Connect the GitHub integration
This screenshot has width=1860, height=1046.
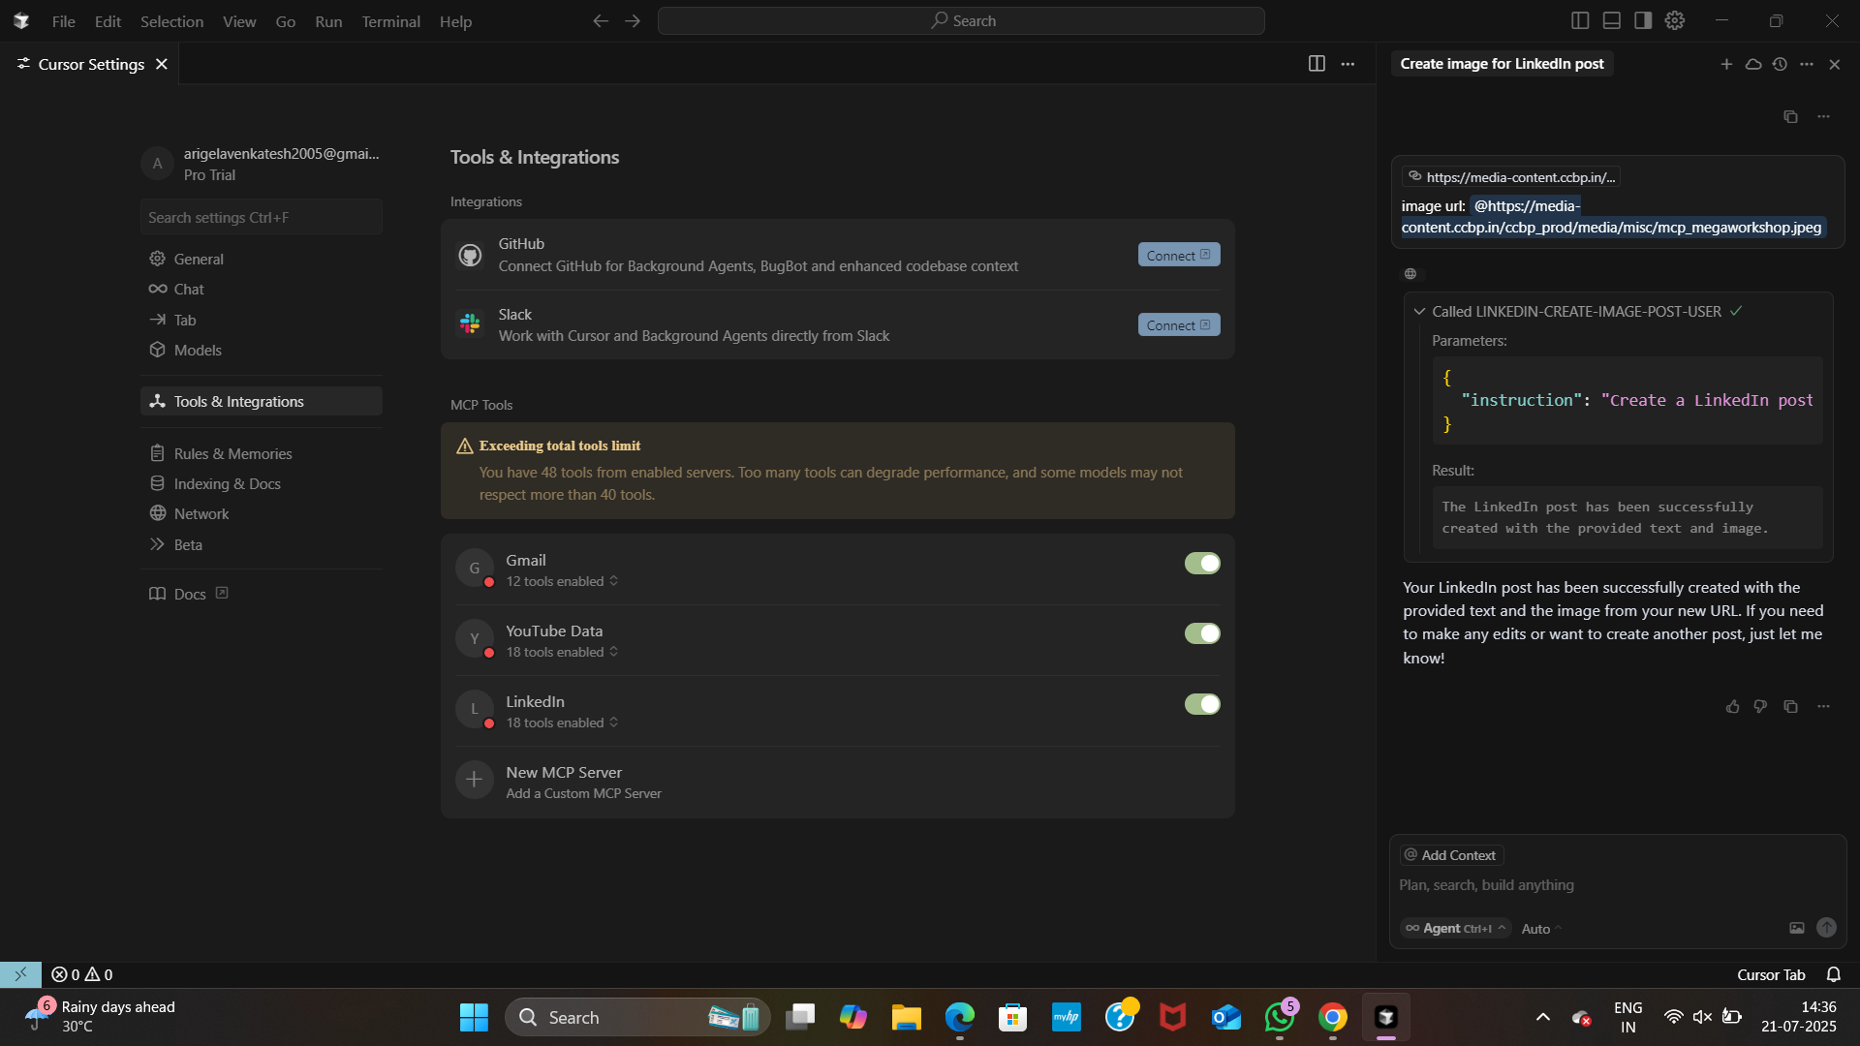pyautogui.click(x=1179, y=255)
